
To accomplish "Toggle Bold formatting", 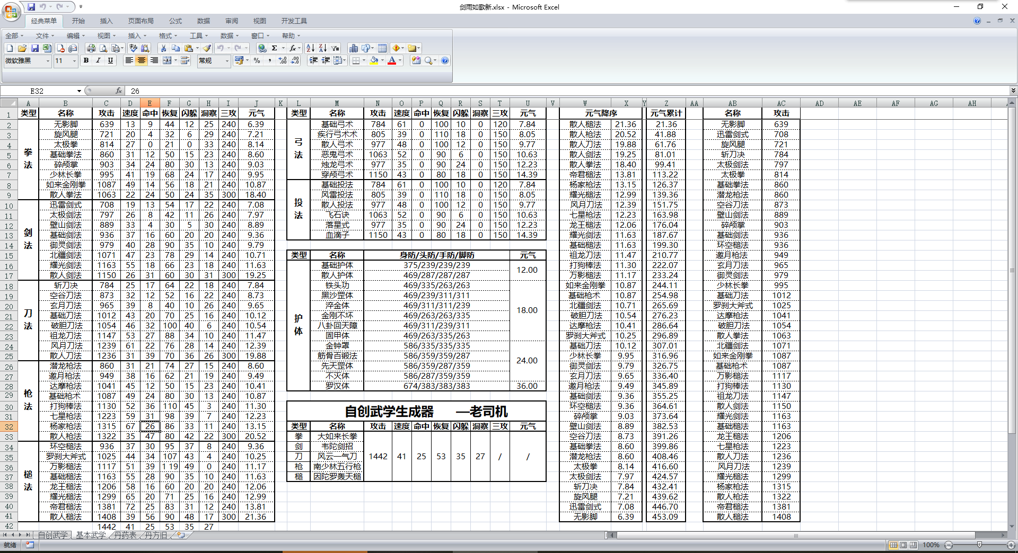I will pos(86,60).
